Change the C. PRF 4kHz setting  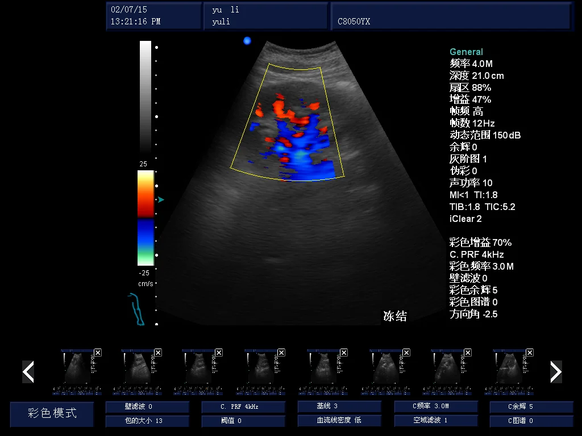pyautogui.click(x=243, y=406)
